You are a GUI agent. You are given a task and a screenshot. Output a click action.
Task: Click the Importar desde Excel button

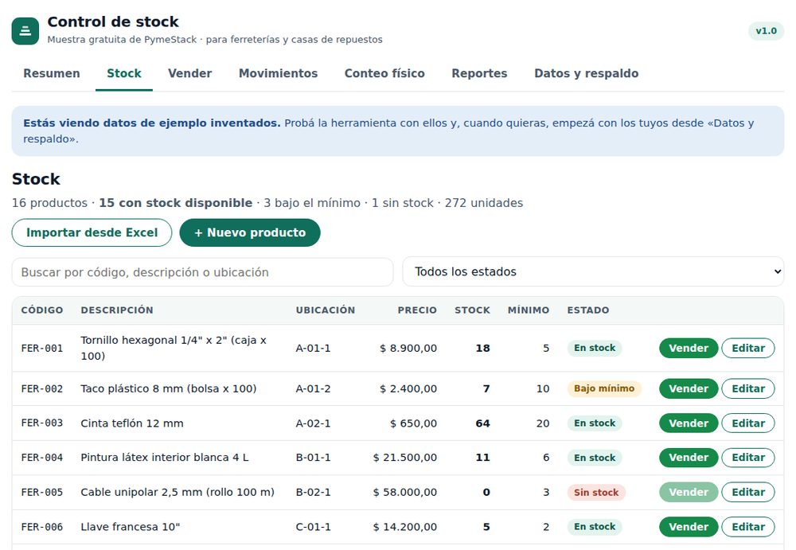tap(92, 232)
